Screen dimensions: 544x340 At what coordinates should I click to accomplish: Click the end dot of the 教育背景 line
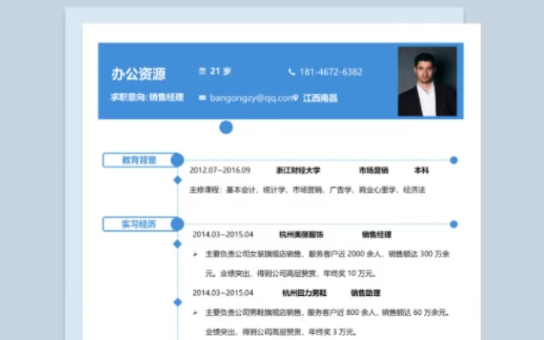453,161
